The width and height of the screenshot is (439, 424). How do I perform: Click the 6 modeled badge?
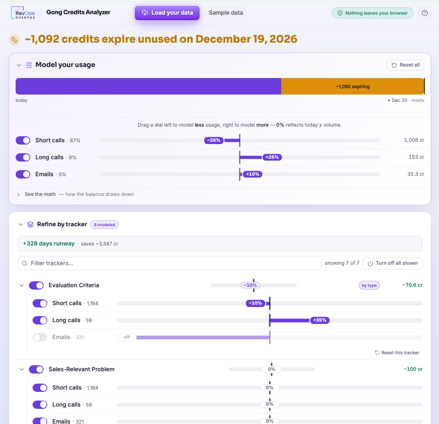click(105, 224)
